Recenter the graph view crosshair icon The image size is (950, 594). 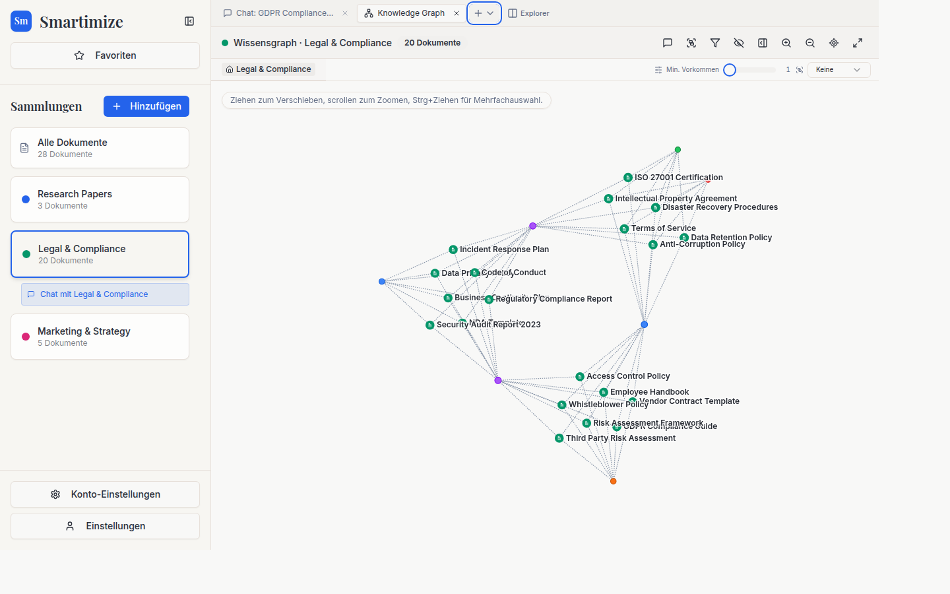click(x=834, y=43)
